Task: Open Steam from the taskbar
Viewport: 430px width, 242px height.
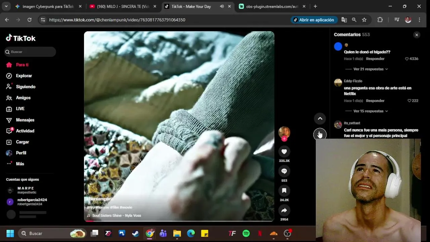Action: [x=136, y=233]
